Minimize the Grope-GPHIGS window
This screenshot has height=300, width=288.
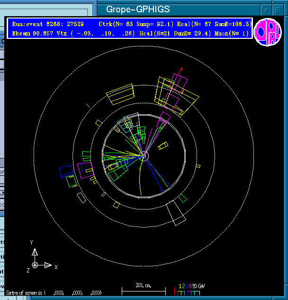pyautogui.click(x=267, y=9)
